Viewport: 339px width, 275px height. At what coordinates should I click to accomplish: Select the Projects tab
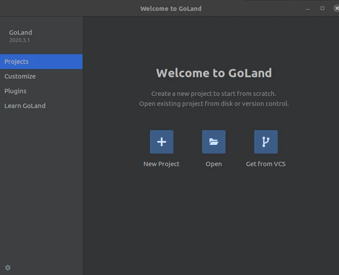pos(41,62)
